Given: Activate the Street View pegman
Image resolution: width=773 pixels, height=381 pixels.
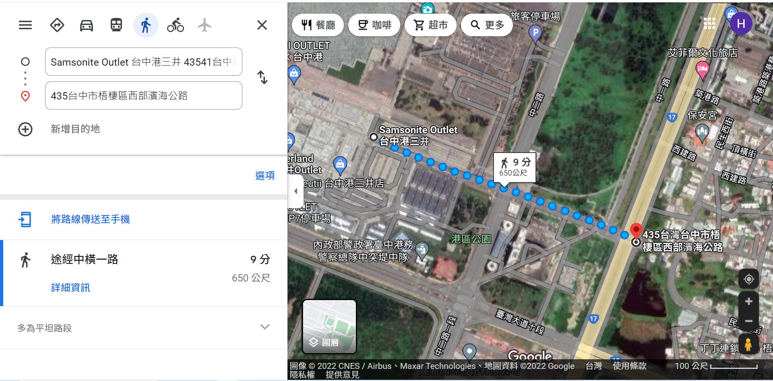Looking at the screenshot, I should coord(748,345).
